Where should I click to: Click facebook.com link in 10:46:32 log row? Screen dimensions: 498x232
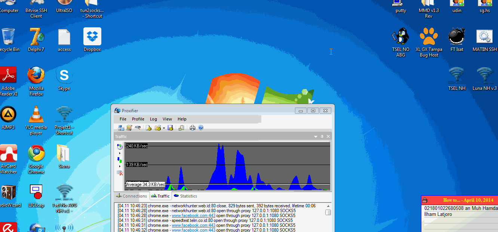(x=193, y=230)
